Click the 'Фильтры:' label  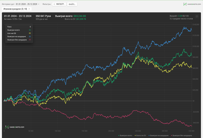tap(47, 4)
